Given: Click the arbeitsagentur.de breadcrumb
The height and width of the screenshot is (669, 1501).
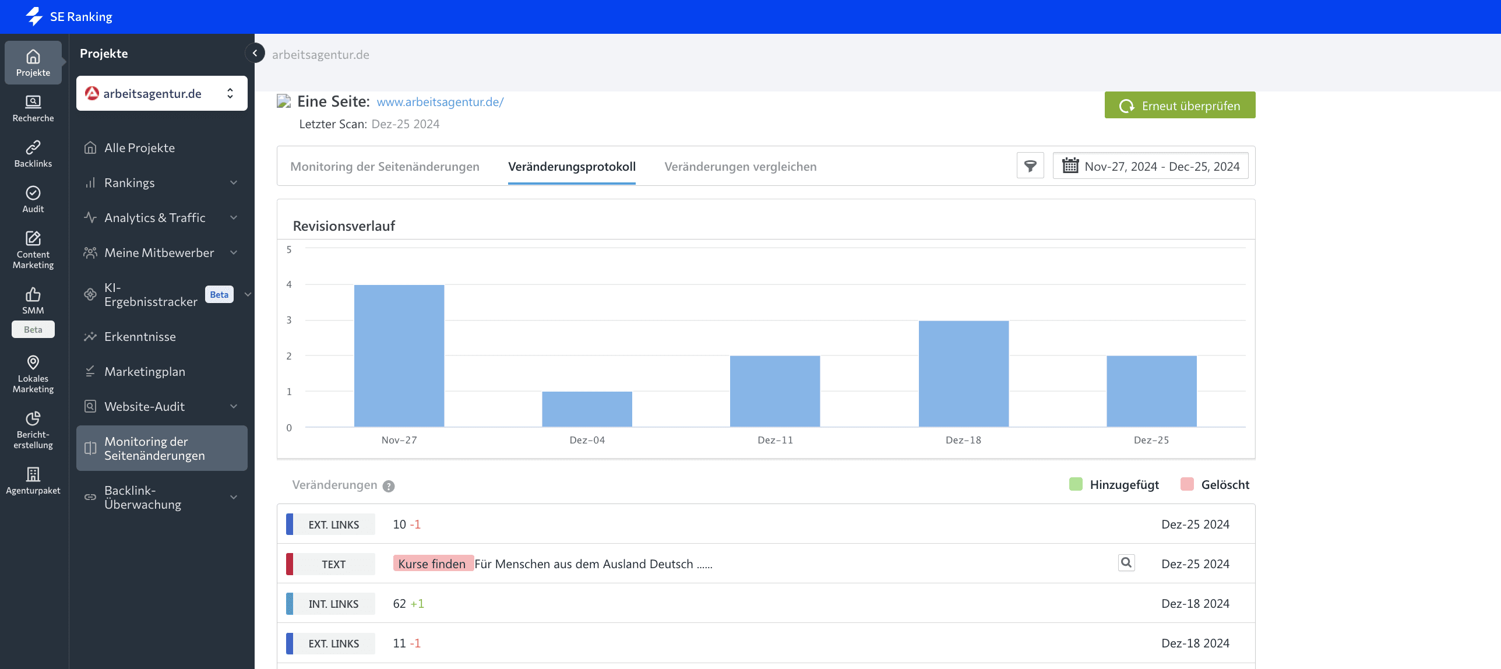Looking at the screenshot, I should [320, 55].
